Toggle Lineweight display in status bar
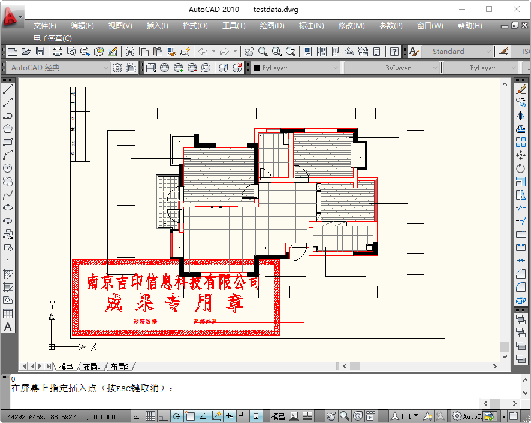This screenshot has width=531, height=423. tap(243, 416)
